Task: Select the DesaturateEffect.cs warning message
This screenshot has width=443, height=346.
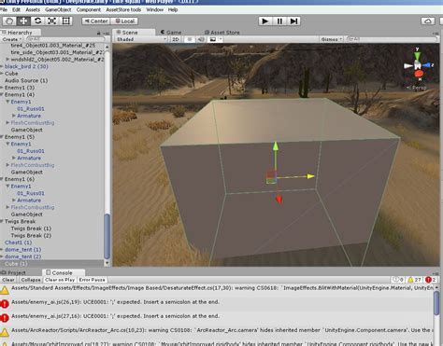Action: point(218,288)
